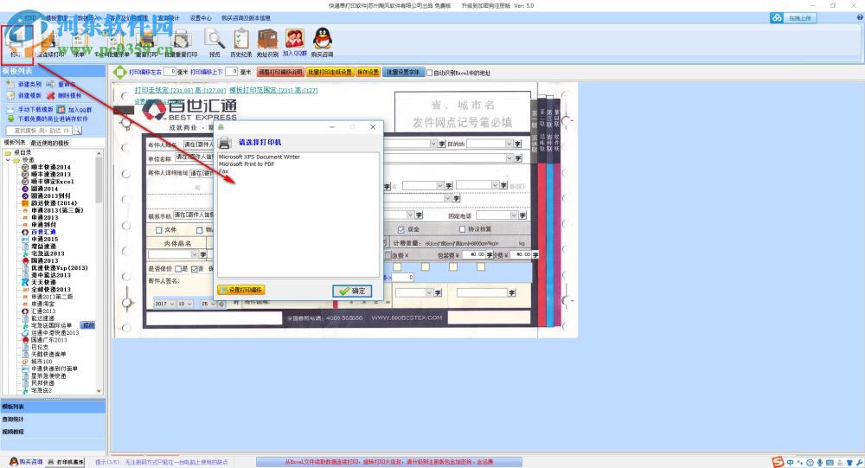Select Microsoft XPS Document Writer printer

tap(259, 157)
